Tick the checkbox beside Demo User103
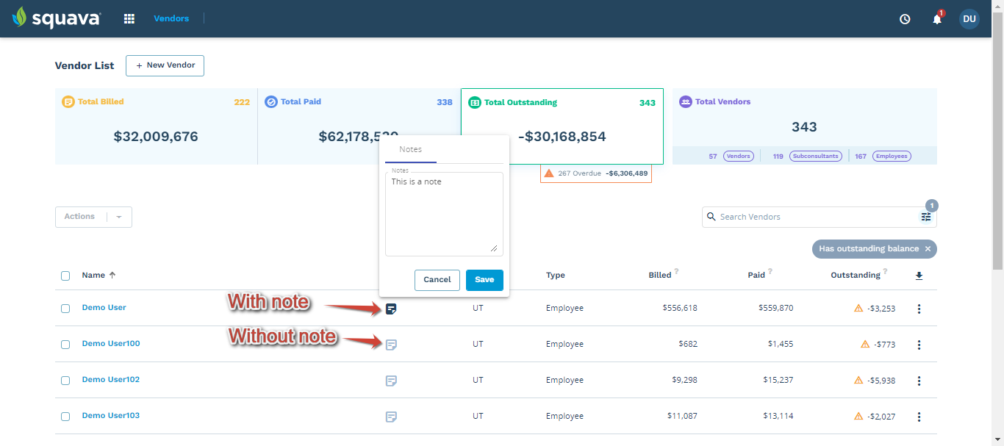This screenshot has width=1004, height=446. (x=65, y=417)
